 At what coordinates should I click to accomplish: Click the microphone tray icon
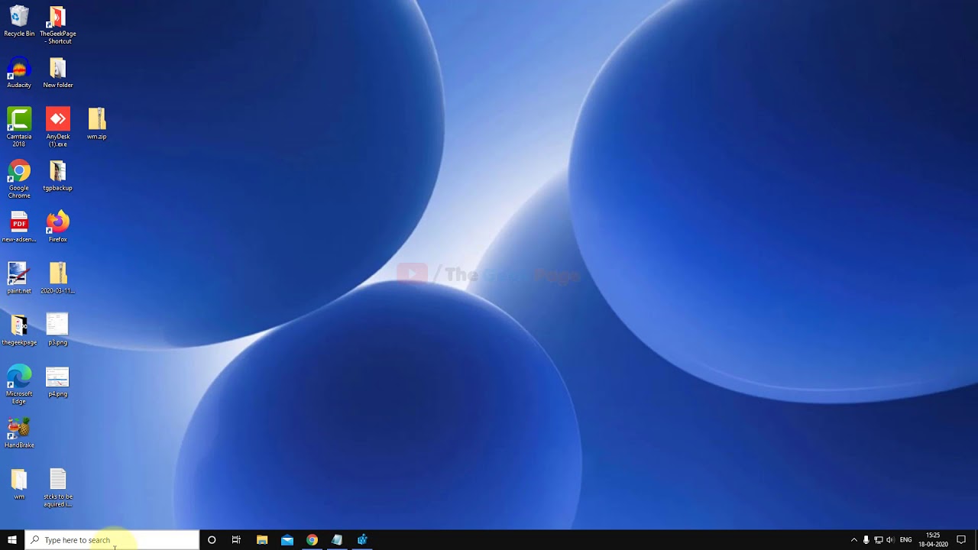click(866, 540)
